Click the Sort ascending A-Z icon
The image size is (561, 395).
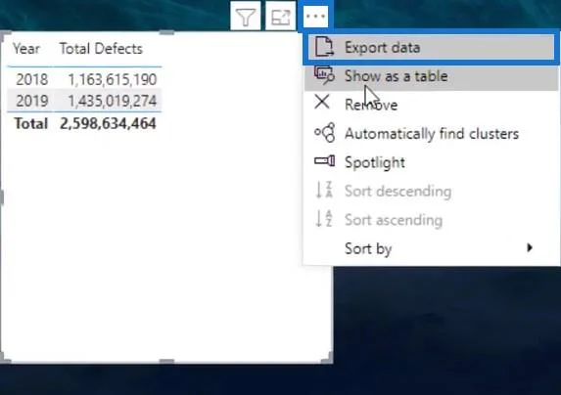pos(324,219)
